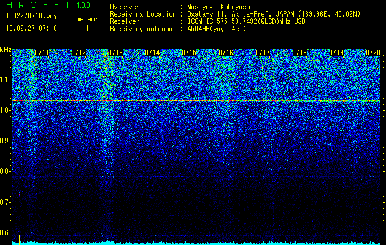Image resolution: width=386 pixels, height=245 pixels.
Task: Click the 0713 time marker
Action: coord(115,53)
